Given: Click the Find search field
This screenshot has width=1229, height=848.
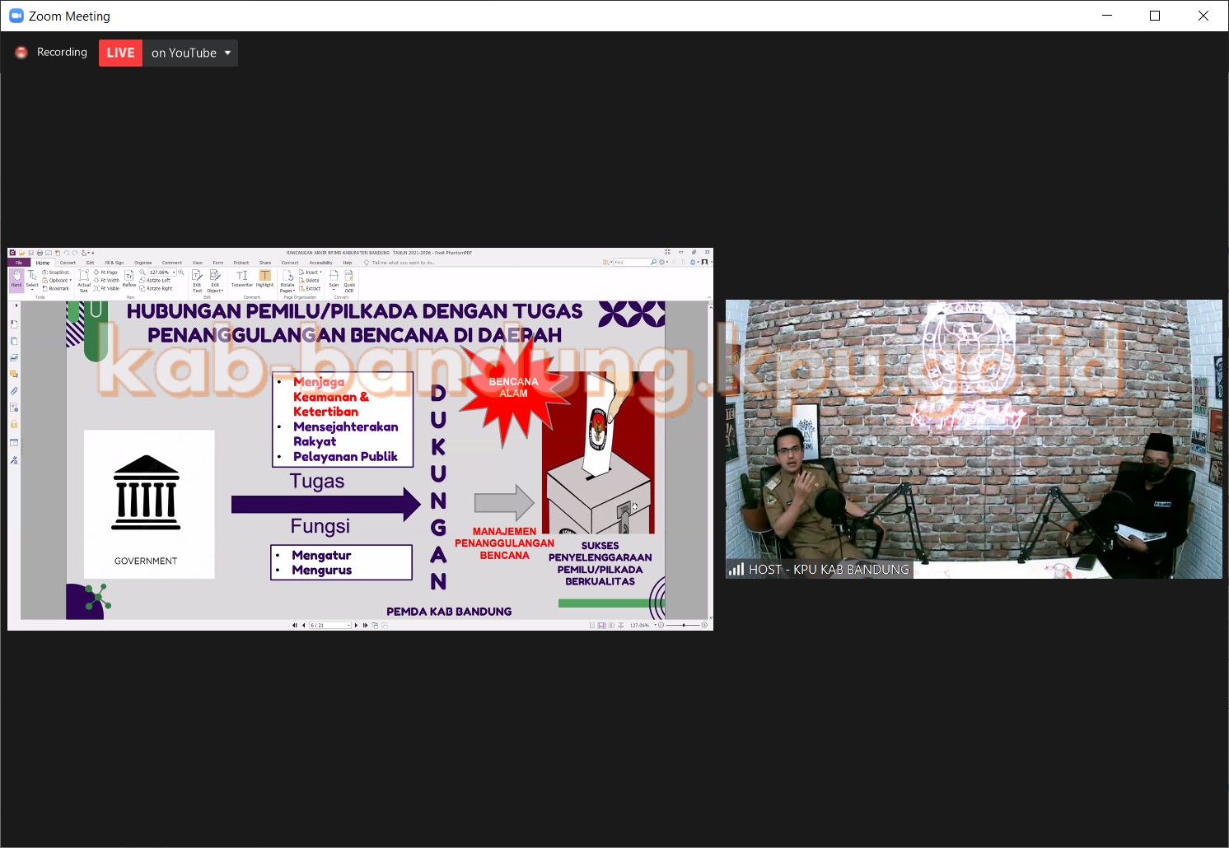Looking at the screenshot, I should click(x=631, y=263).
